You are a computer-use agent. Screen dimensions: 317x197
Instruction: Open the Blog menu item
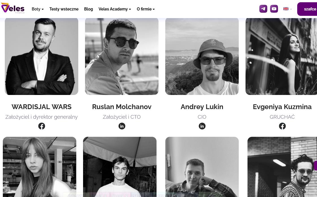pyautogui.click(x=88, y=9)
